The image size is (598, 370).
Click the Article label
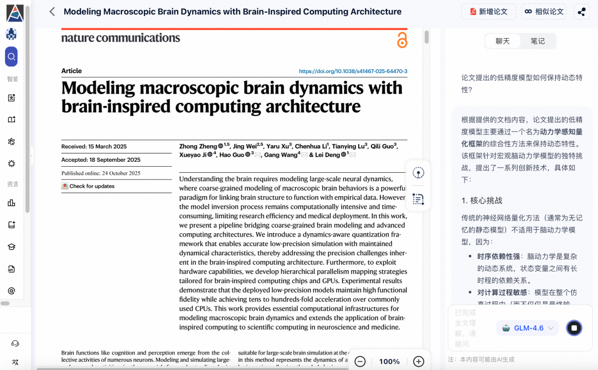coord(71,71)
